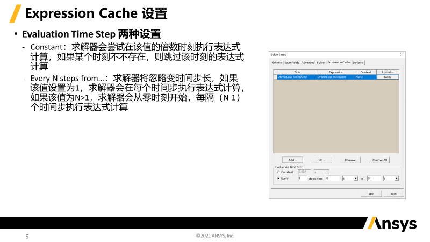Select the Constant radio button
Screen dimensions: 430x242
pos(278,172)
